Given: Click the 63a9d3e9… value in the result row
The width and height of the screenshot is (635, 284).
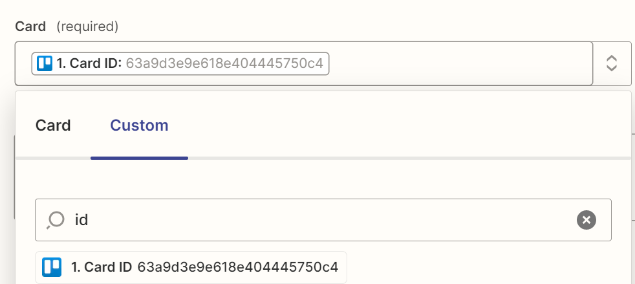Looking at the screenshot, I should click(x=238, y=267).
